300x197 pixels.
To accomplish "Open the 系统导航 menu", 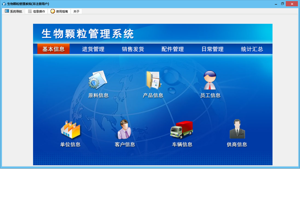I will click(13, 11).
